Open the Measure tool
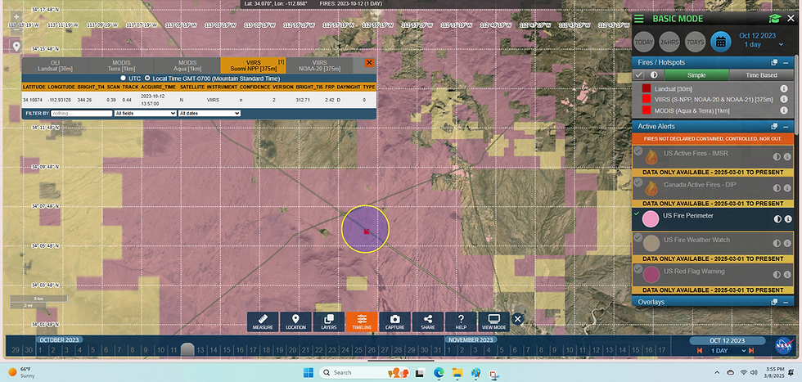Image resolution: width=802 pixels, height=382 pixels. click(x=263, y=321)
